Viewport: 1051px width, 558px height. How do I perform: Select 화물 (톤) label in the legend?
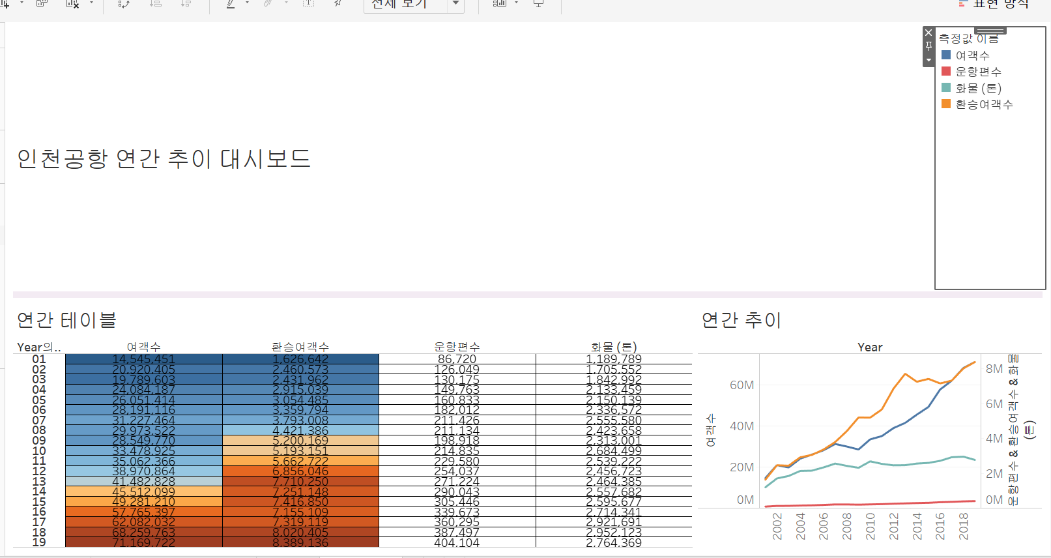978,88
